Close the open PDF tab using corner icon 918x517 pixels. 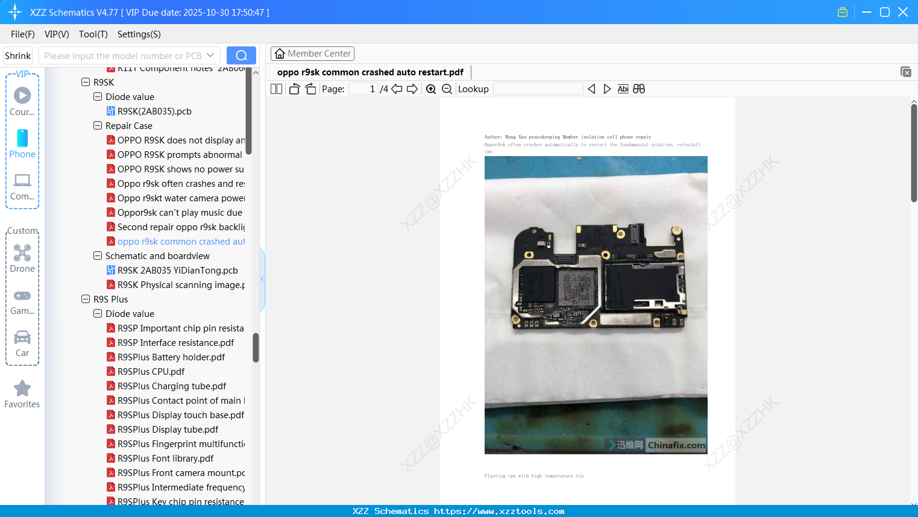click(x=905, y=72)
